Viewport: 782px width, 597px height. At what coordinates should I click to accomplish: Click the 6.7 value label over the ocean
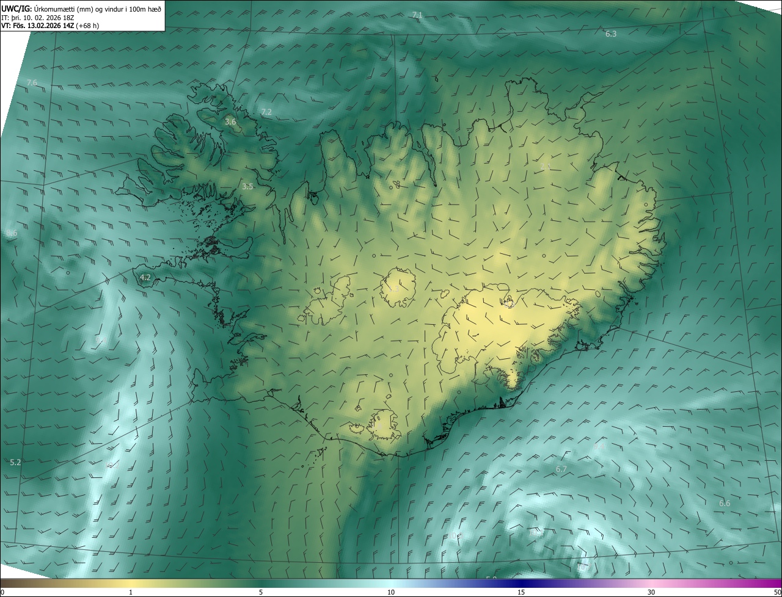pos(561,469)
